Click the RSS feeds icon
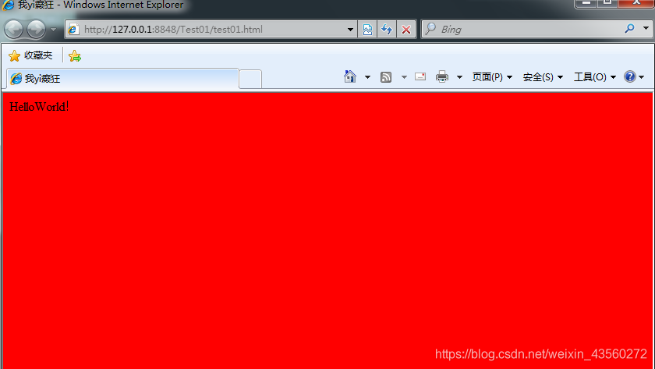 click(386, 77)
